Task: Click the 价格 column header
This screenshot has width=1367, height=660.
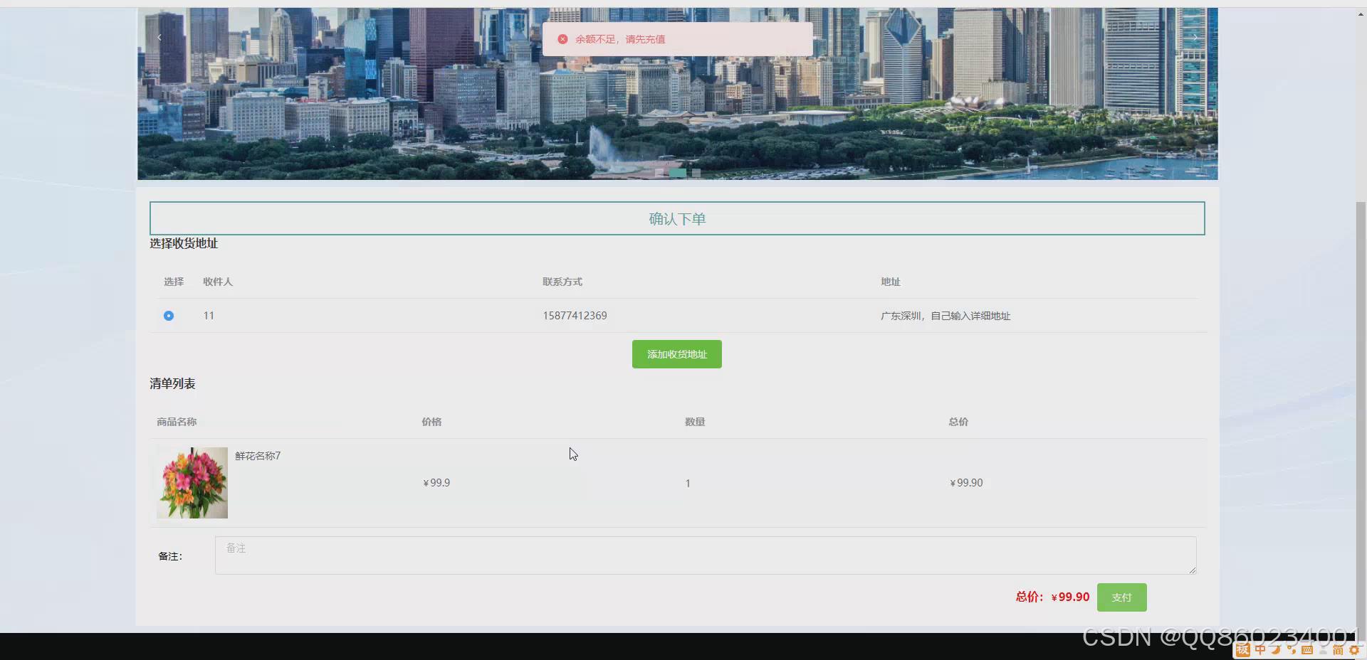Action: (431, 422)
